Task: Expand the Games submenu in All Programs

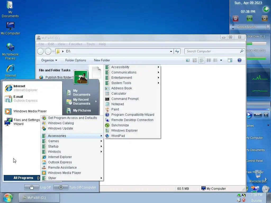Action: tap(72, 141)
